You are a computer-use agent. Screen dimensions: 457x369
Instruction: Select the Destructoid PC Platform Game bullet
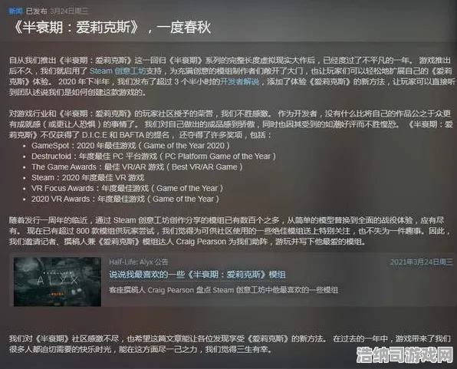pos(153,156)
